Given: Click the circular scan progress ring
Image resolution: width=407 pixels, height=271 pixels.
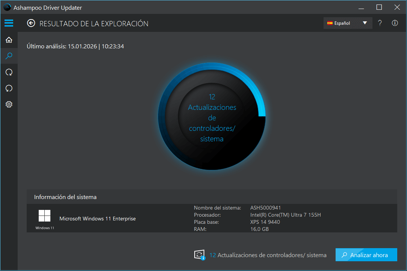Looking at the screenshot, I should [x=212, y=117].
